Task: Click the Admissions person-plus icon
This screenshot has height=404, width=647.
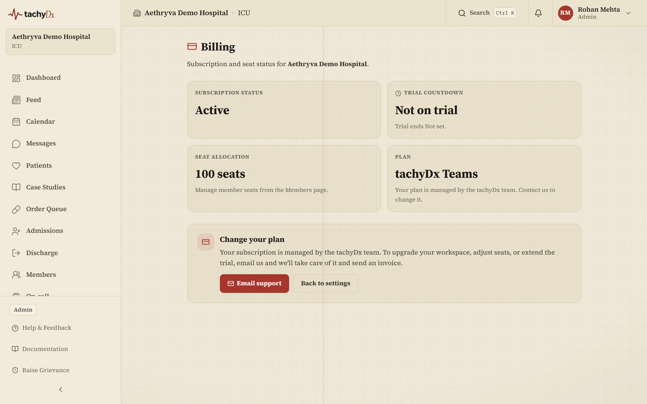Action: (16, 231)
